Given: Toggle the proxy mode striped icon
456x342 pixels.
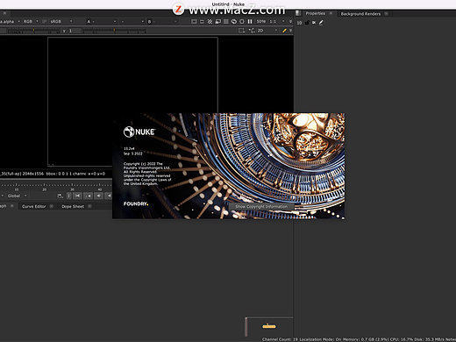Looking at the screenshot, I should click(210, 22).
